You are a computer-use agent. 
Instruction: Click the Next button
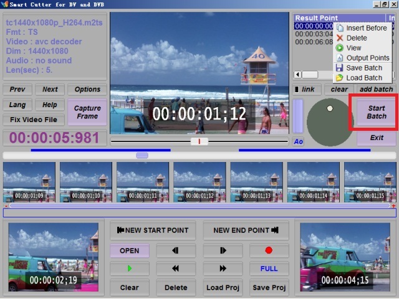point(50,89)
